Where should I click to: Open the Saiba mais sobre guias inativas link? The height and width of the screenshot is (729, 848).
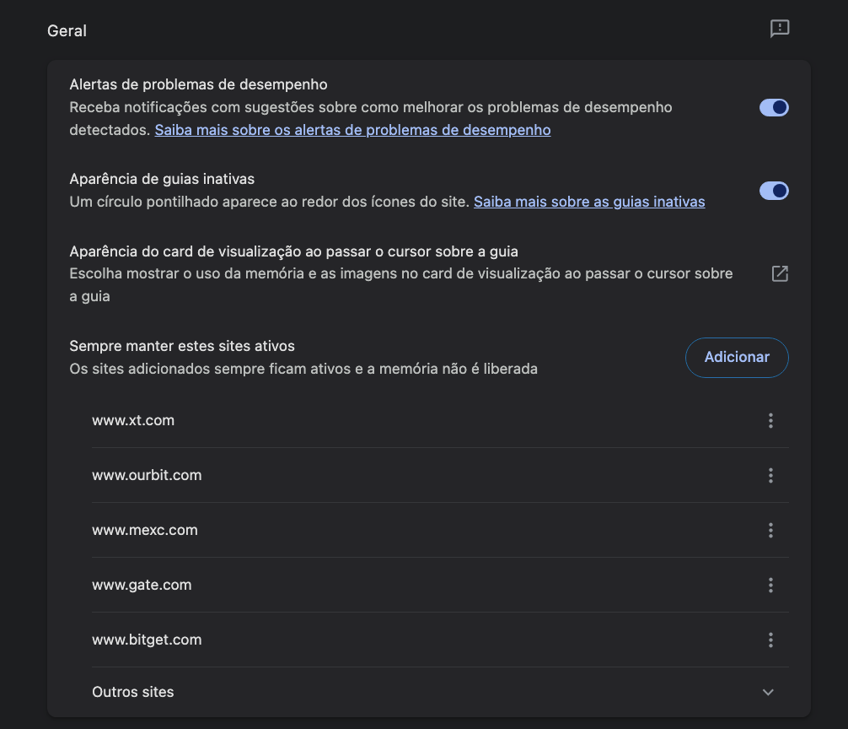tap(589, 202)
